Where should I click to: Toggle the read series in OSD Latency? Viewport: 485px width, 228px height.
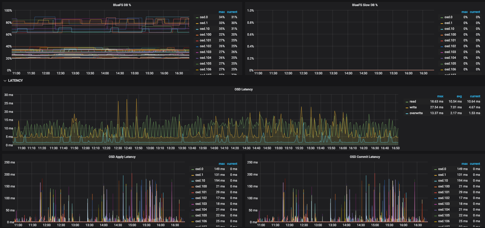click(413, 101)
